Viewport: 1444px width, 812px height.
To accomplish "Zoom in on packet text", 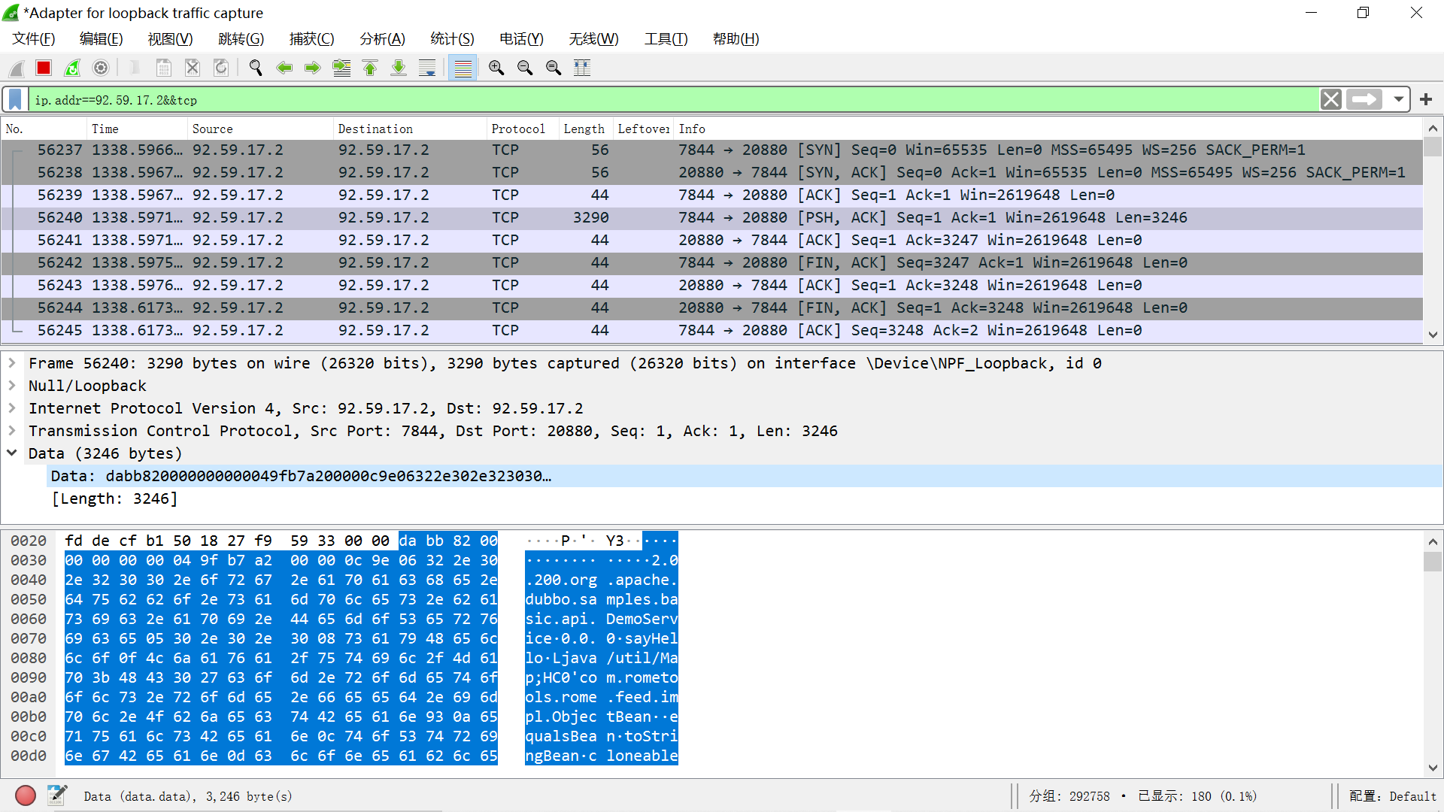I will click(x=496, y=68).
